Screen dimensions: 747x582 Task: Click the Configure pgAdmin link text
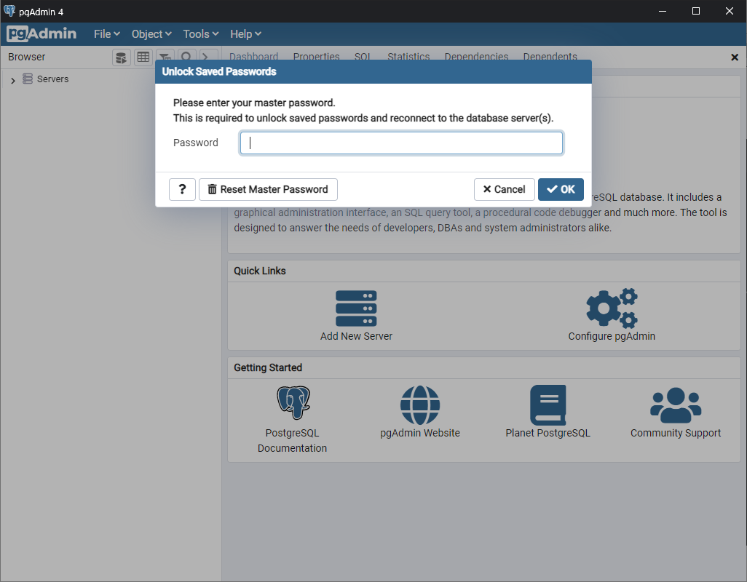[612, 336]
